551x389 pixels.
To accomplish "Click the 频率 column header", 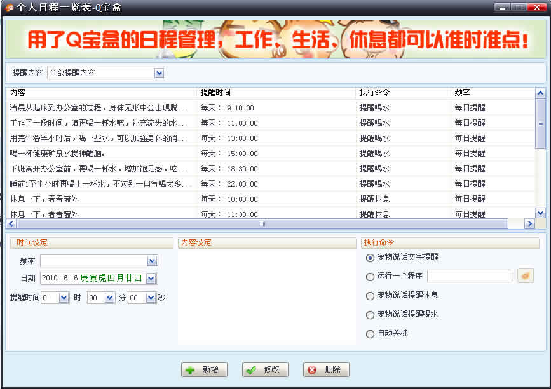I will [493, 93].
